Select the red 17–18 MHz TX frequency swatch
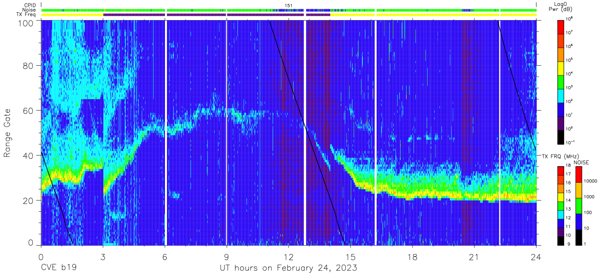This screenshot has width=603, height=278. (562, 171)
